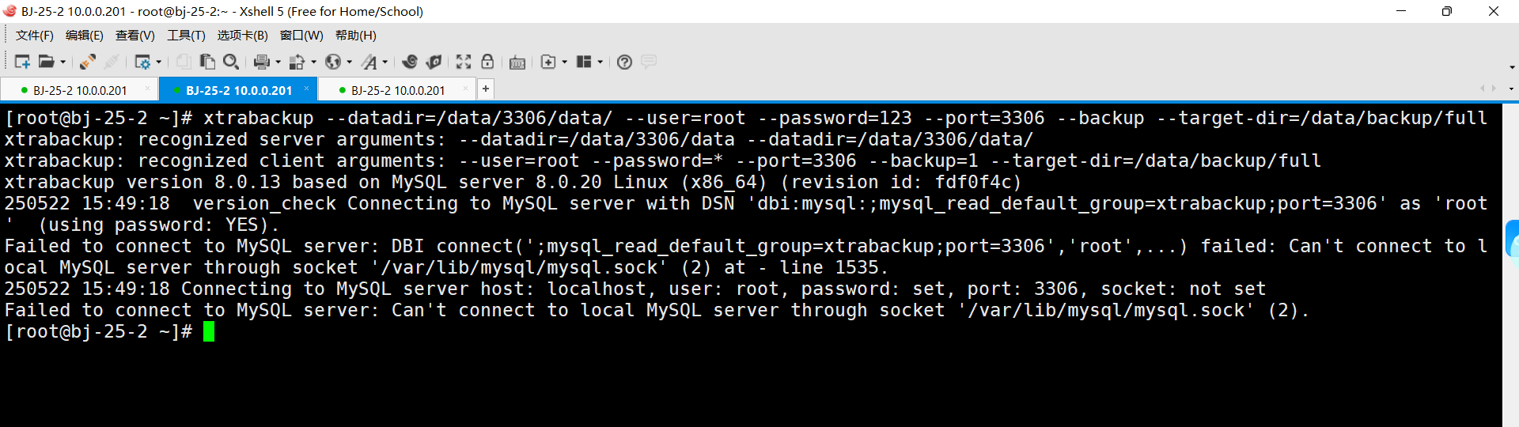The image size is (1519, 427).
Task: Click the Reconnect plug icon
Action: pyautogui.click(x=88, y=62)
